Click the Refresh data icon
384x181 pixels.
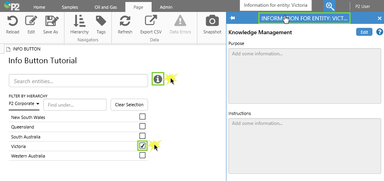click(x=125, y=21)
